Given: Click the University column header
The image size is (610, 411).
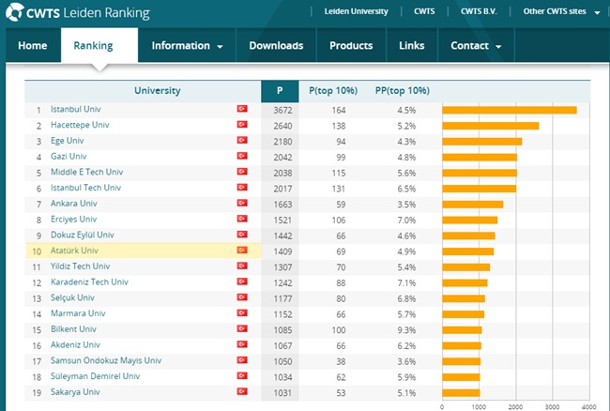Looking at the screenshot, I should (x=157, y=91).
